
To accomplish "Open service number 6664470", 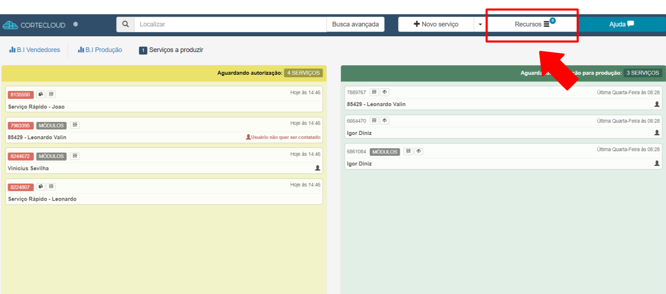I will [x=356, y=121].
